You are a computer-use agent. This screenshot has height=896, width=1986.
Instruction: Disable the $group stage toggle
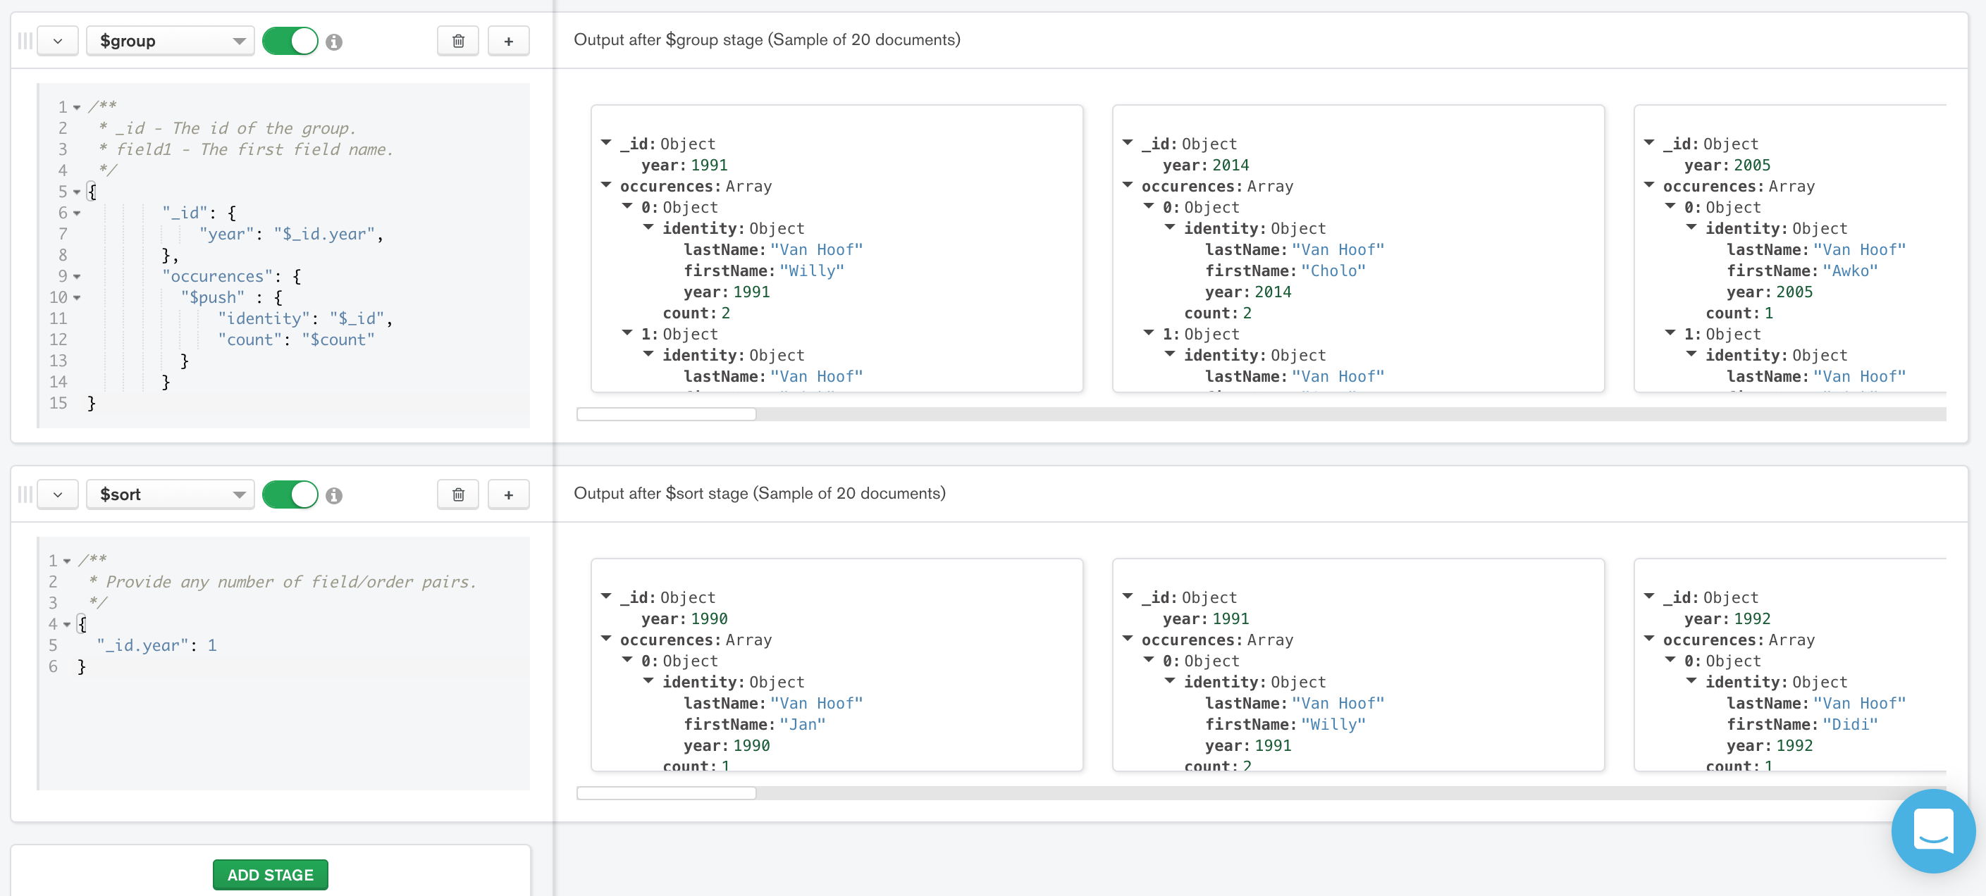click(290, 41)
